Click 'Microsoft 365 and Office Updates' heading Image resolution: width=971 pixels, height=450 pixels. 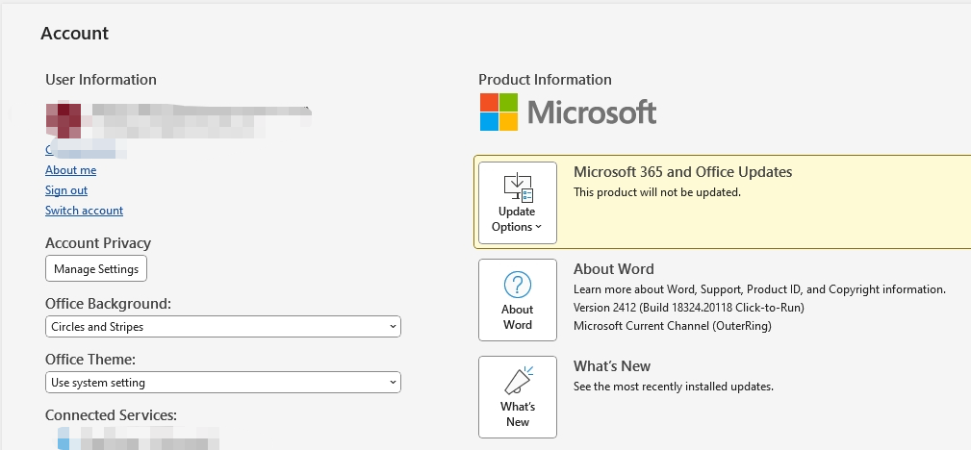[682, 172]
